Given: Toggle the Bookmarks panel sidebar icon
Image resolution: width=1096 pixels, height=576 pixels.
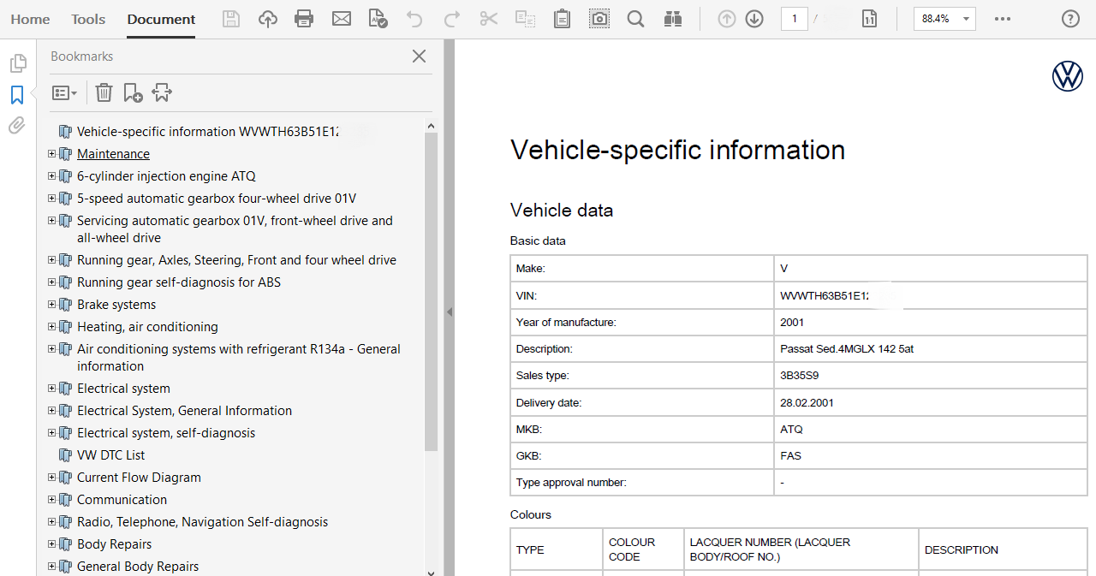Looking at the screenshot, I should coord(17,95).
